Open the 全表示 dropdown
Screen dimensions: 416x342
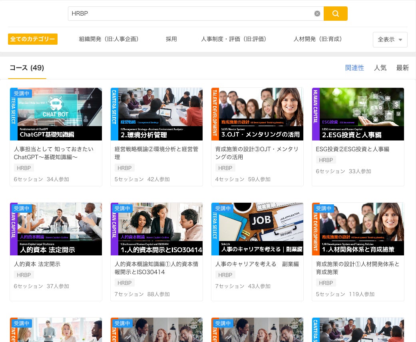[390, 40]
